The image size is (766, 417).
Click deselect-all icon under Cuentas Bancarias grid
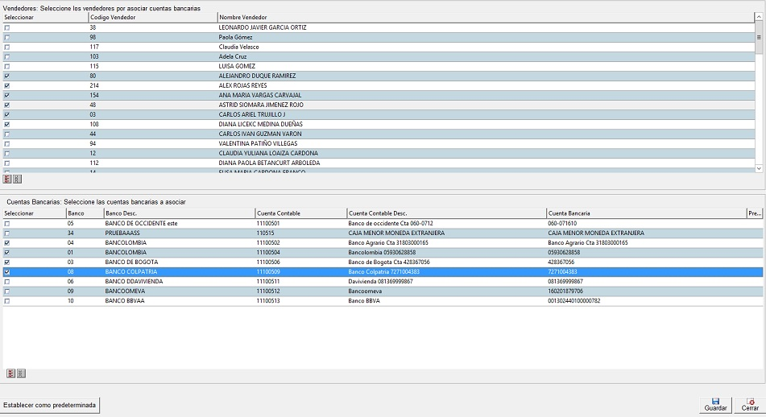pyautogui.click(x=21, y=374)
